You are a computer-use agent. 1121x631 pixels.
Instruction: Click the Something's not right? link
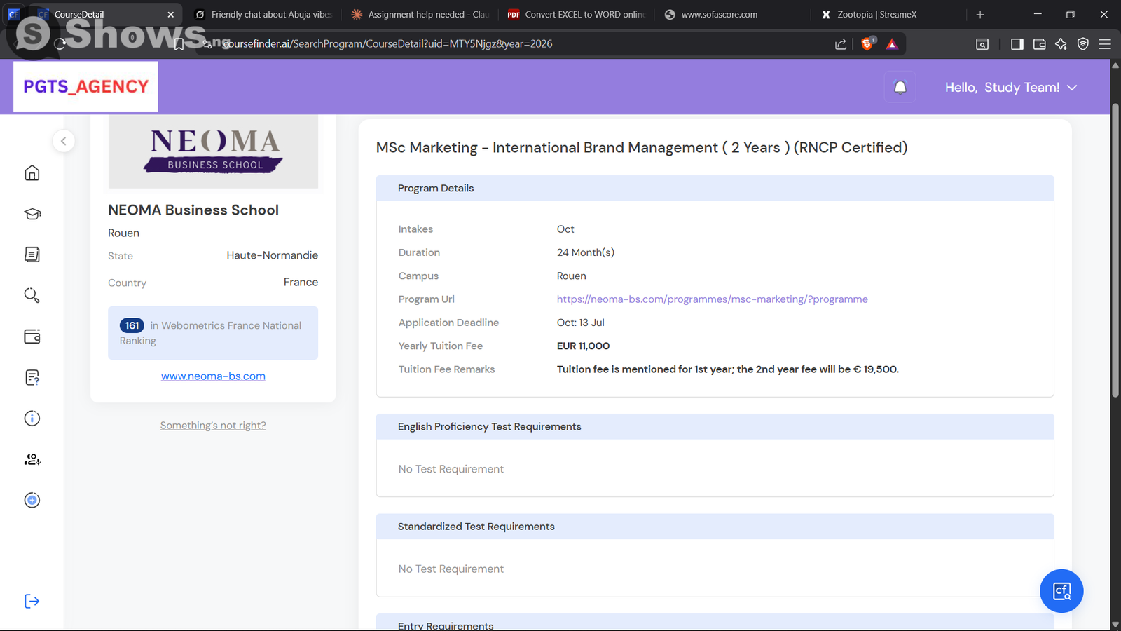pos(213,426)
